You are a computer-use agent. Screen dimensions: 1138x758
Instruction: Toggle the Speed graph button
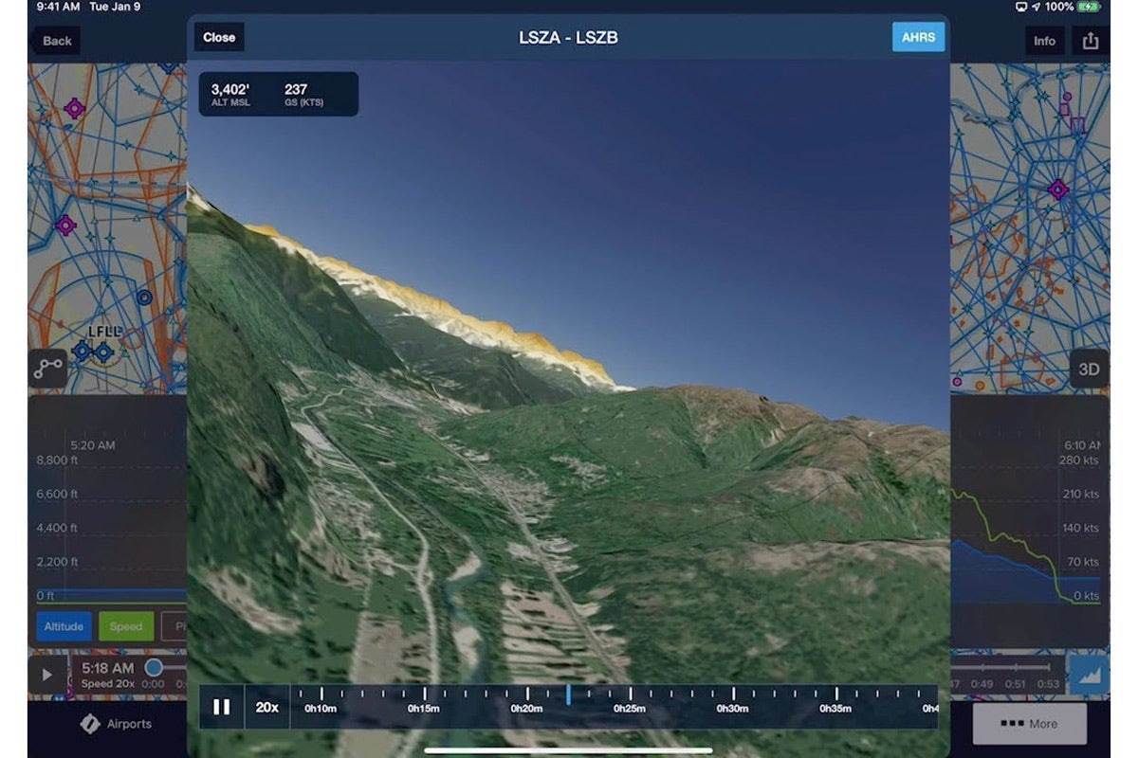click(x=126, y=626)
